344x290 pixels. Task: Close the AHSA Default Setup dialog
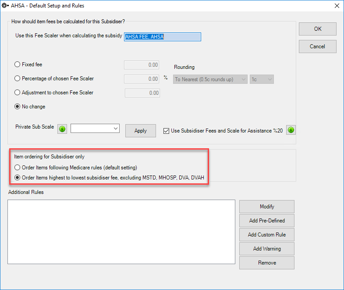coord(337,6)
